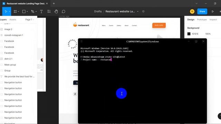Screen dimensions: 221x124
Task: Select the Frame tool
Action: point(15,11)
